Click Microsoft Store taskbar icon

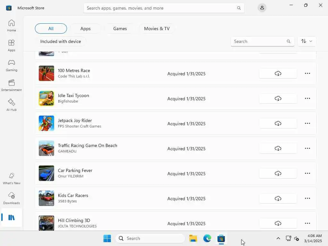pos(221,238)
